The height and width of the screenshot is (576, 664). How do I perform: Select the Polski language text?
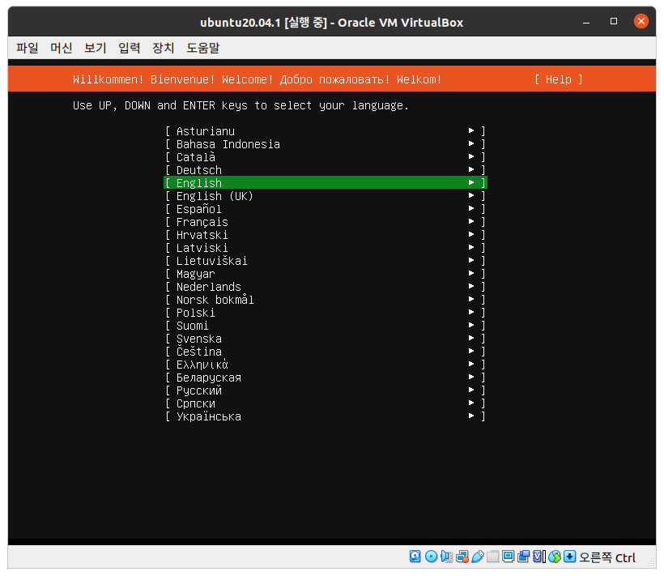pyautogui.click(x=196, y=313)
